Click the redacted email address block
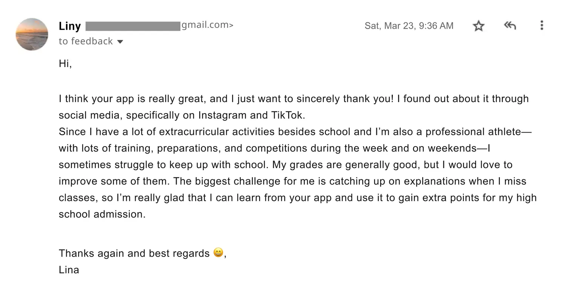The width and height of the screenshot is (565, 298). click(133, 26)
